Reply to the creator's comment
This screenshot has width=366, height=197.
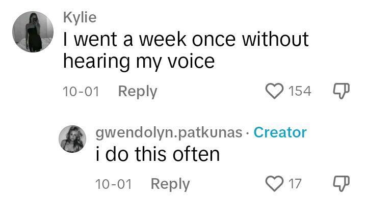click(170, 184)
